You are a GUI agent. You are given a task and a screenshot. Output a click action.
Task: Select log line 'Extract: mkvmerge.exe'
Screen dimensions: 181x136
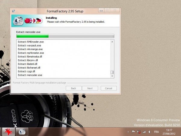tap(30, 49)
